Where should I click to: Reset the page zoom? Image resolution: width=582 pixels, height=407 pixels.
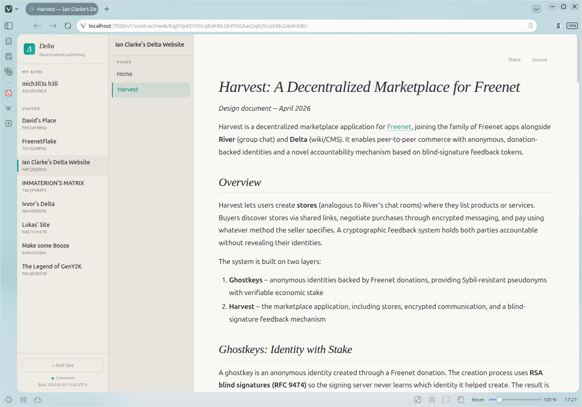478,400
